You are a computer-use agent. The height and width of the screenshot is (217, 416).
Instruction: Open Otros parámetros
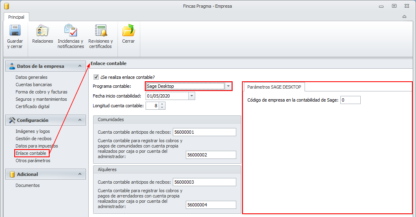33,161
